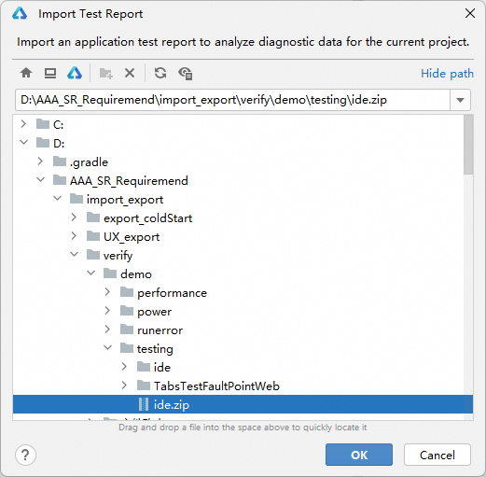
Task: Open the help question mark button
Action: pos(25,455)
